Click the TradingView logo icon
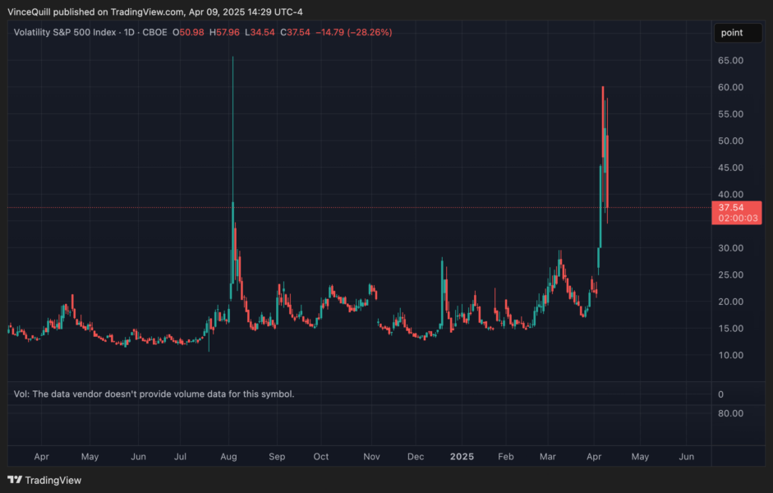773x493 pixels. click(x=15, y=480)
